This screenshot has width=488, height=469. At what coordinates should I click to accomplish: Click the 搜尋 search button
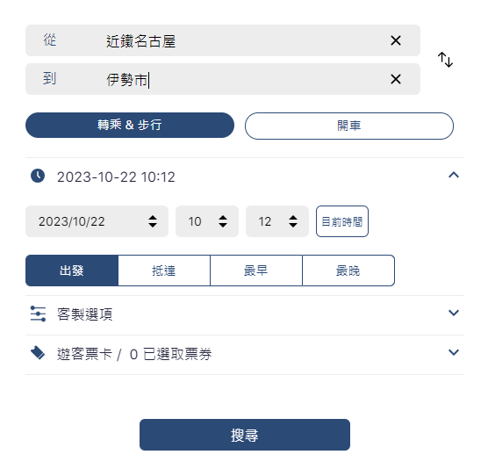point(245,435)
